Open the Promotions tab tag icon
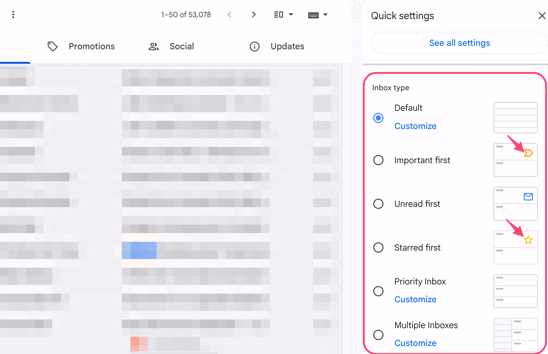 (52, 46)
